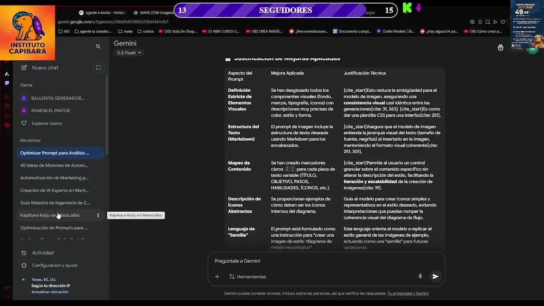
Task: Open the 'make' bookmark folder
Action: 125,31
